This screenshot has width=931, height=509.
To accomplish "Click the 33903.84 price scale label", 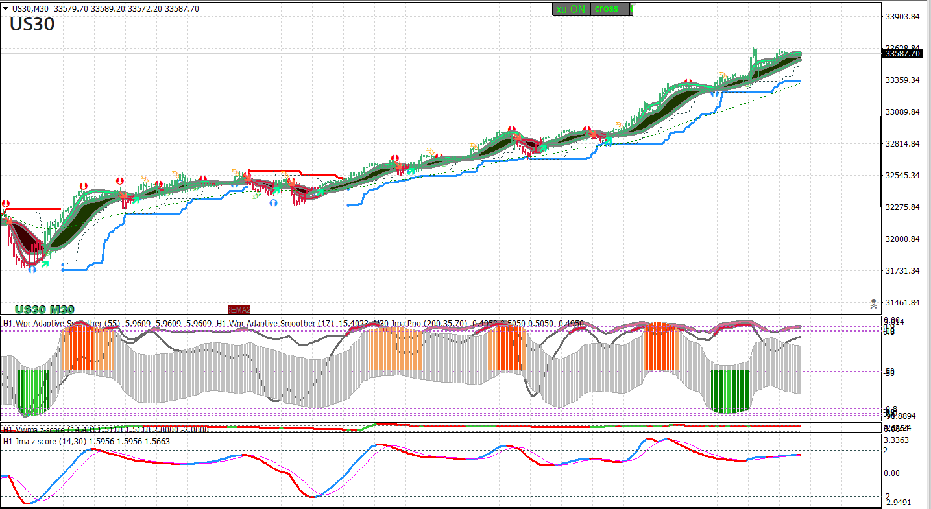I will click(x=902, y=17).
